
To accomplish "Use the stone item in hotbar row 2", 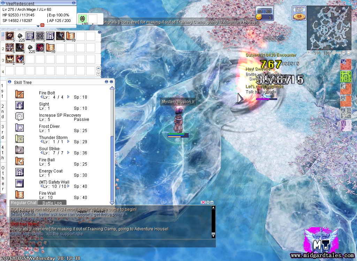I will (x=30, y=47).
